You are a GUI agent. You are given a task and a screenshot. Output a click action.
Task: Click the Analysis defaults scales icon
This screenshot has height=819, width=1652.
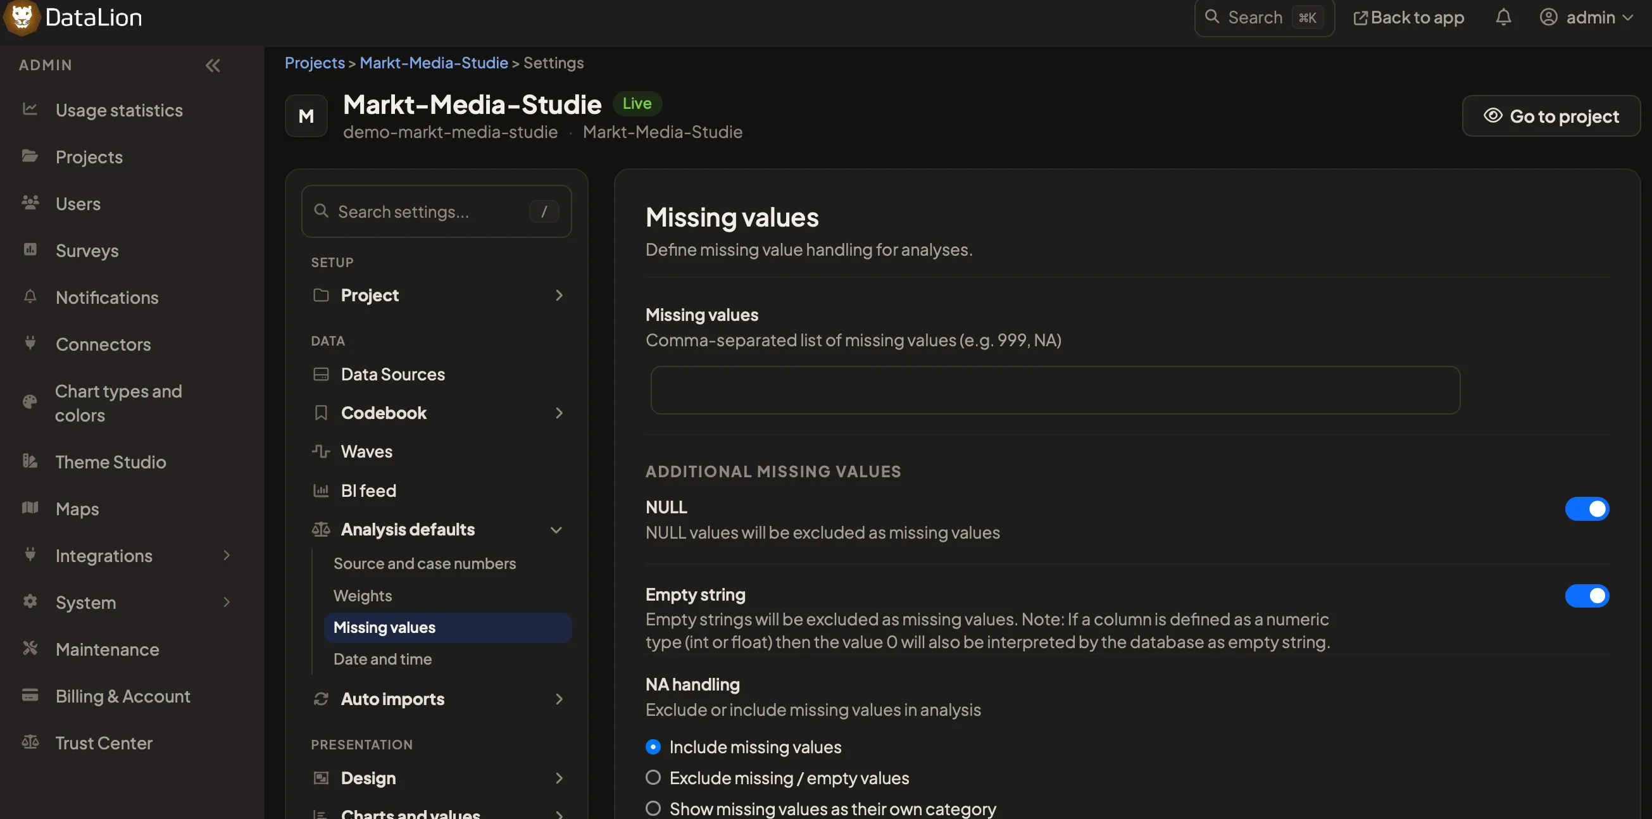(x=321, y=530)
